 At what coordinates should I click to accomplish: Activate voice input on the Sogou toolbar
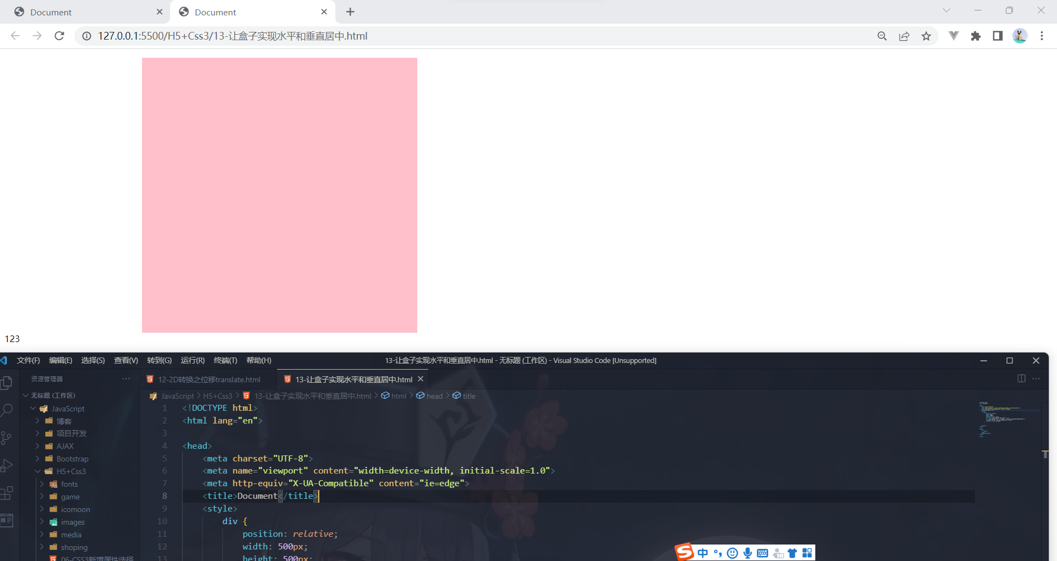(x=747, y=553)
